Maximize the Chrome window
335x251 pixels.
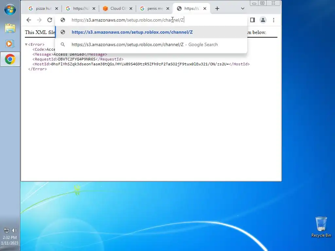pos(262,3)
